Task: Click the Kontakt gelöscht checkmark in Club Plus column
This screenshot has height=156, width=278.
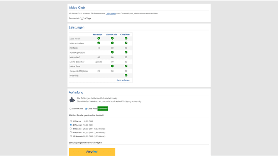Action: [126, 52]
